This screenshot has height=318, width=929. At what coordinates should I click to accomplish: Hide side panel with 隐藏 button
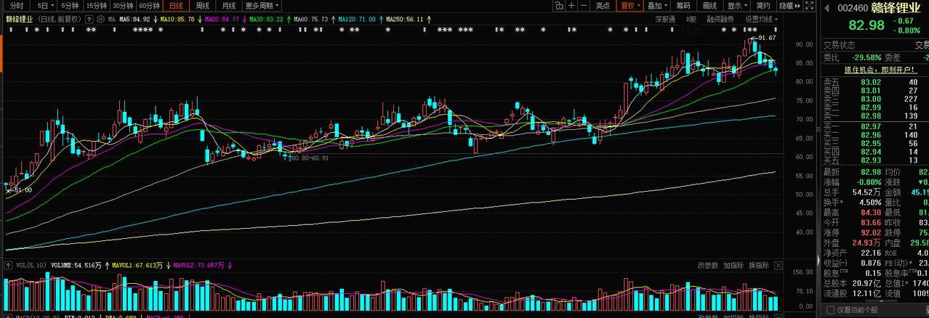(x=789, y=5)
